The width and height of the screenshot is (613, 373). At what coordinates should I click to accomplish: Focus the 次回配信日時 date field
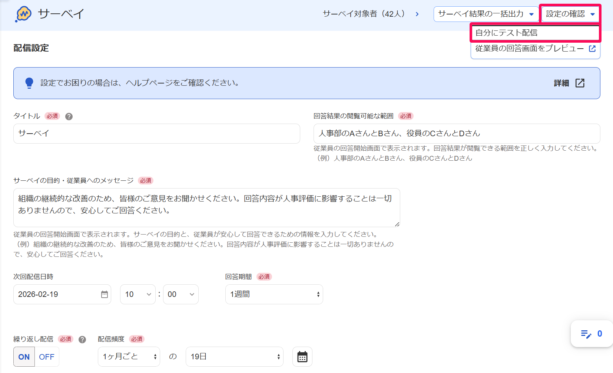[62, 294]
